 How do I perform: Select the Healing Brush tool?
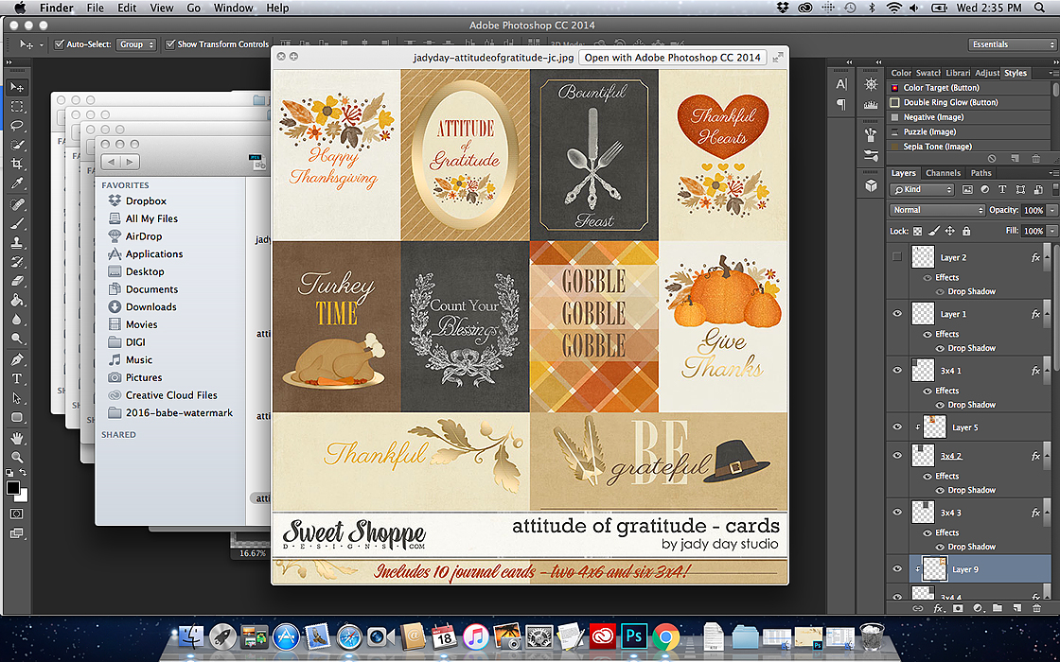(17, 203)
